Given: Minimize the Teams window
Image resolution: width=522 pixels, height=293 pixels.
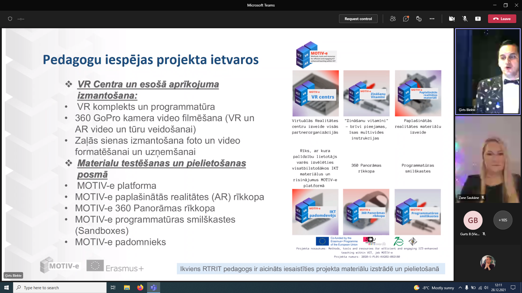Looking at the screenshot, I should pos(495,5).
